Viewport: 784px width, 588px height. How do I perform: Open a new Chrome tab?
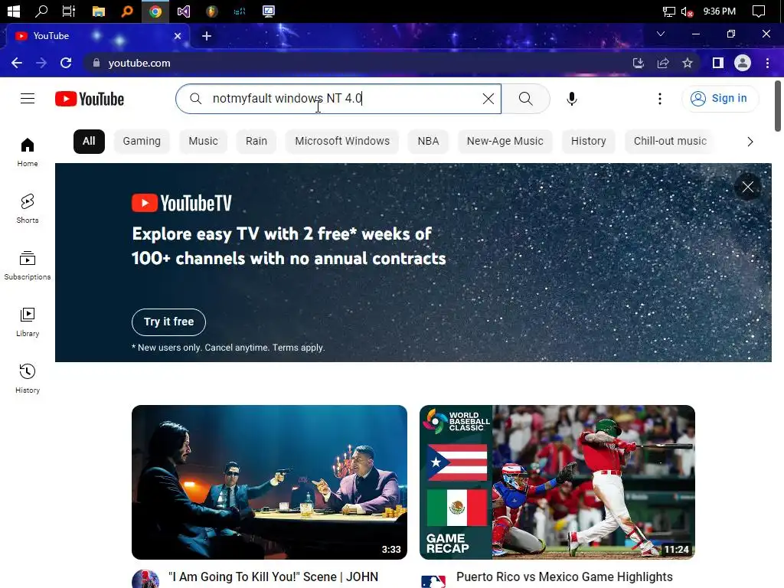(207, 36)
